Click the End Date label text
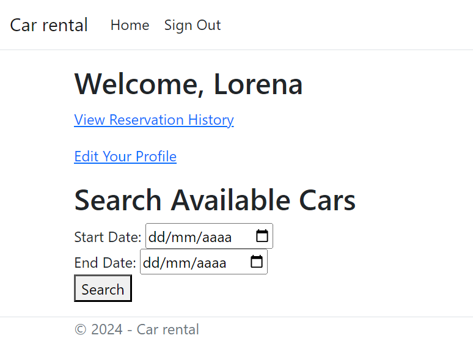The height and width of the screenshot is (349, 473). point(105,263)
